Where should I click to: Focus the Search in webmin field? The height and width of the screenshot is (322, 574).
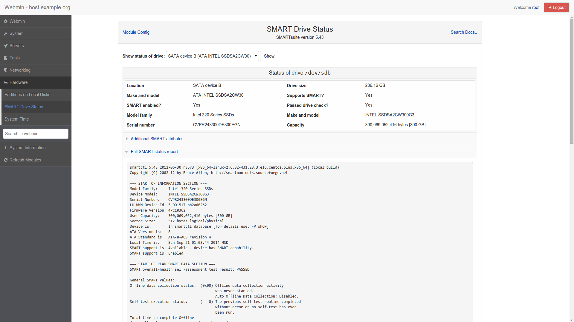click(36, 134)
